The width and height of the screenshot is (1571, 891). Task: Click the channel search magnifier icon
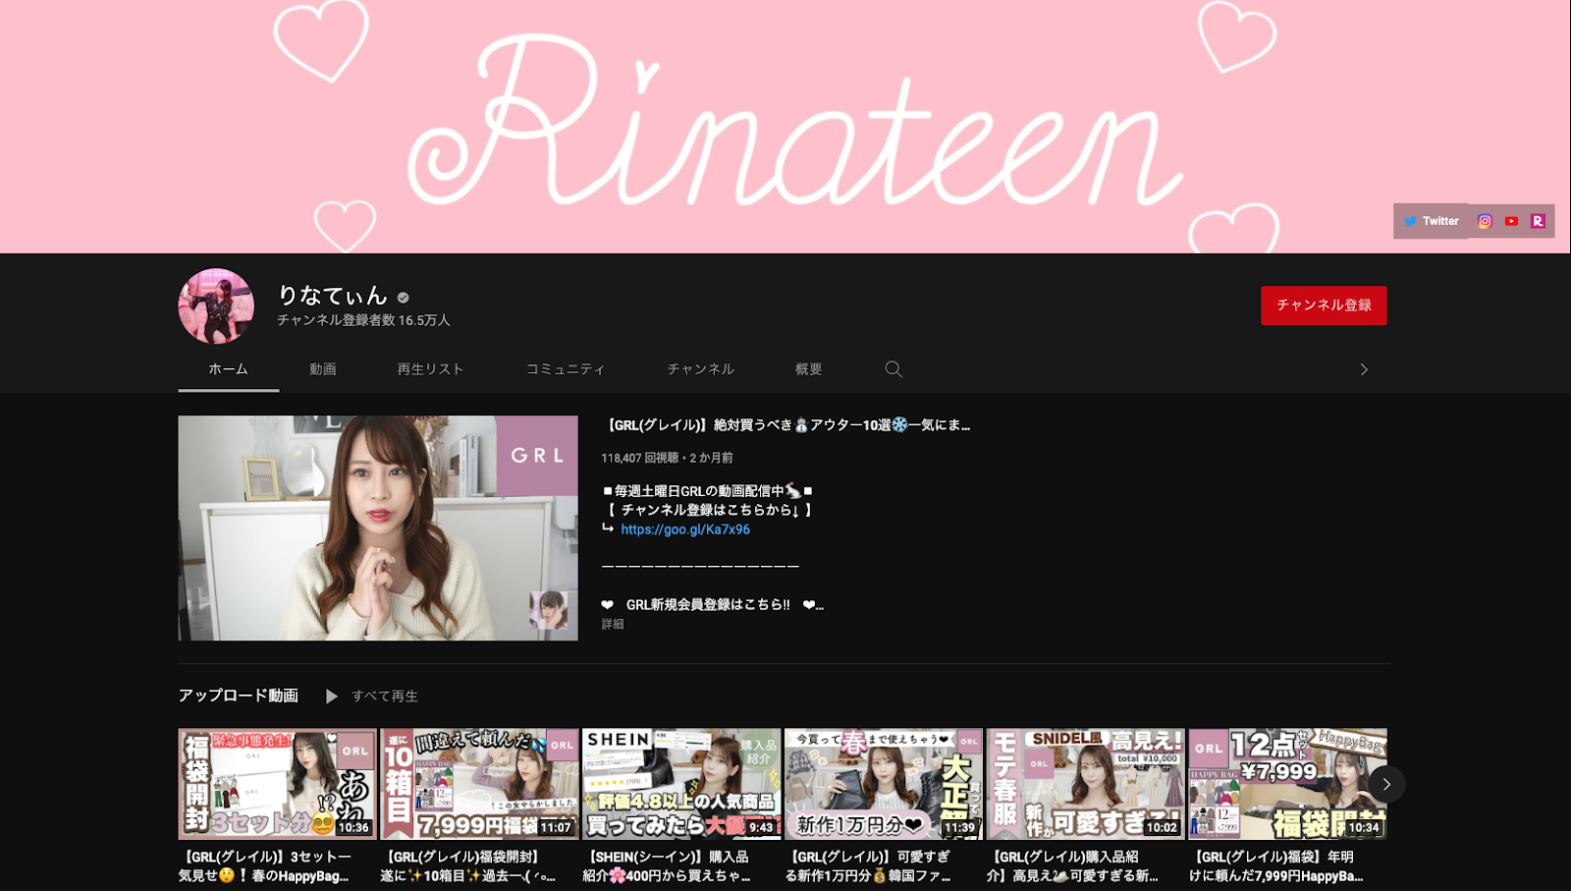pyautogui.click(x=894, y=369)
